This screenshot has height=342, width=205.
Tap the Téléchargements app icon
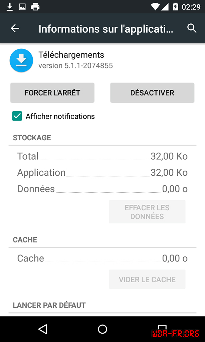click(x=21, y=60)
